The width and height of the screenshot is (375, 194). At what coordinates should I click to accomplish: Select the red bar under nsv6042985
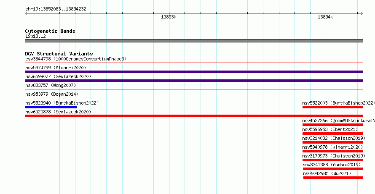tap(333, 178)
